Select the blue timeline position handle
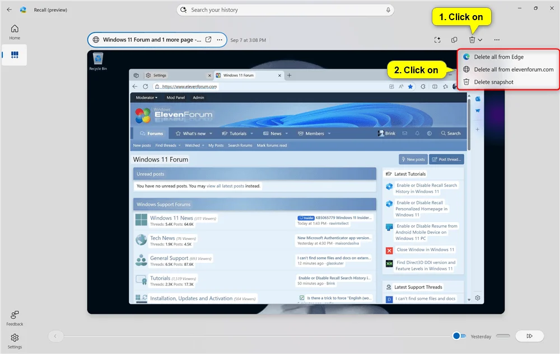The image size is (560, 354). click(456, 336)
